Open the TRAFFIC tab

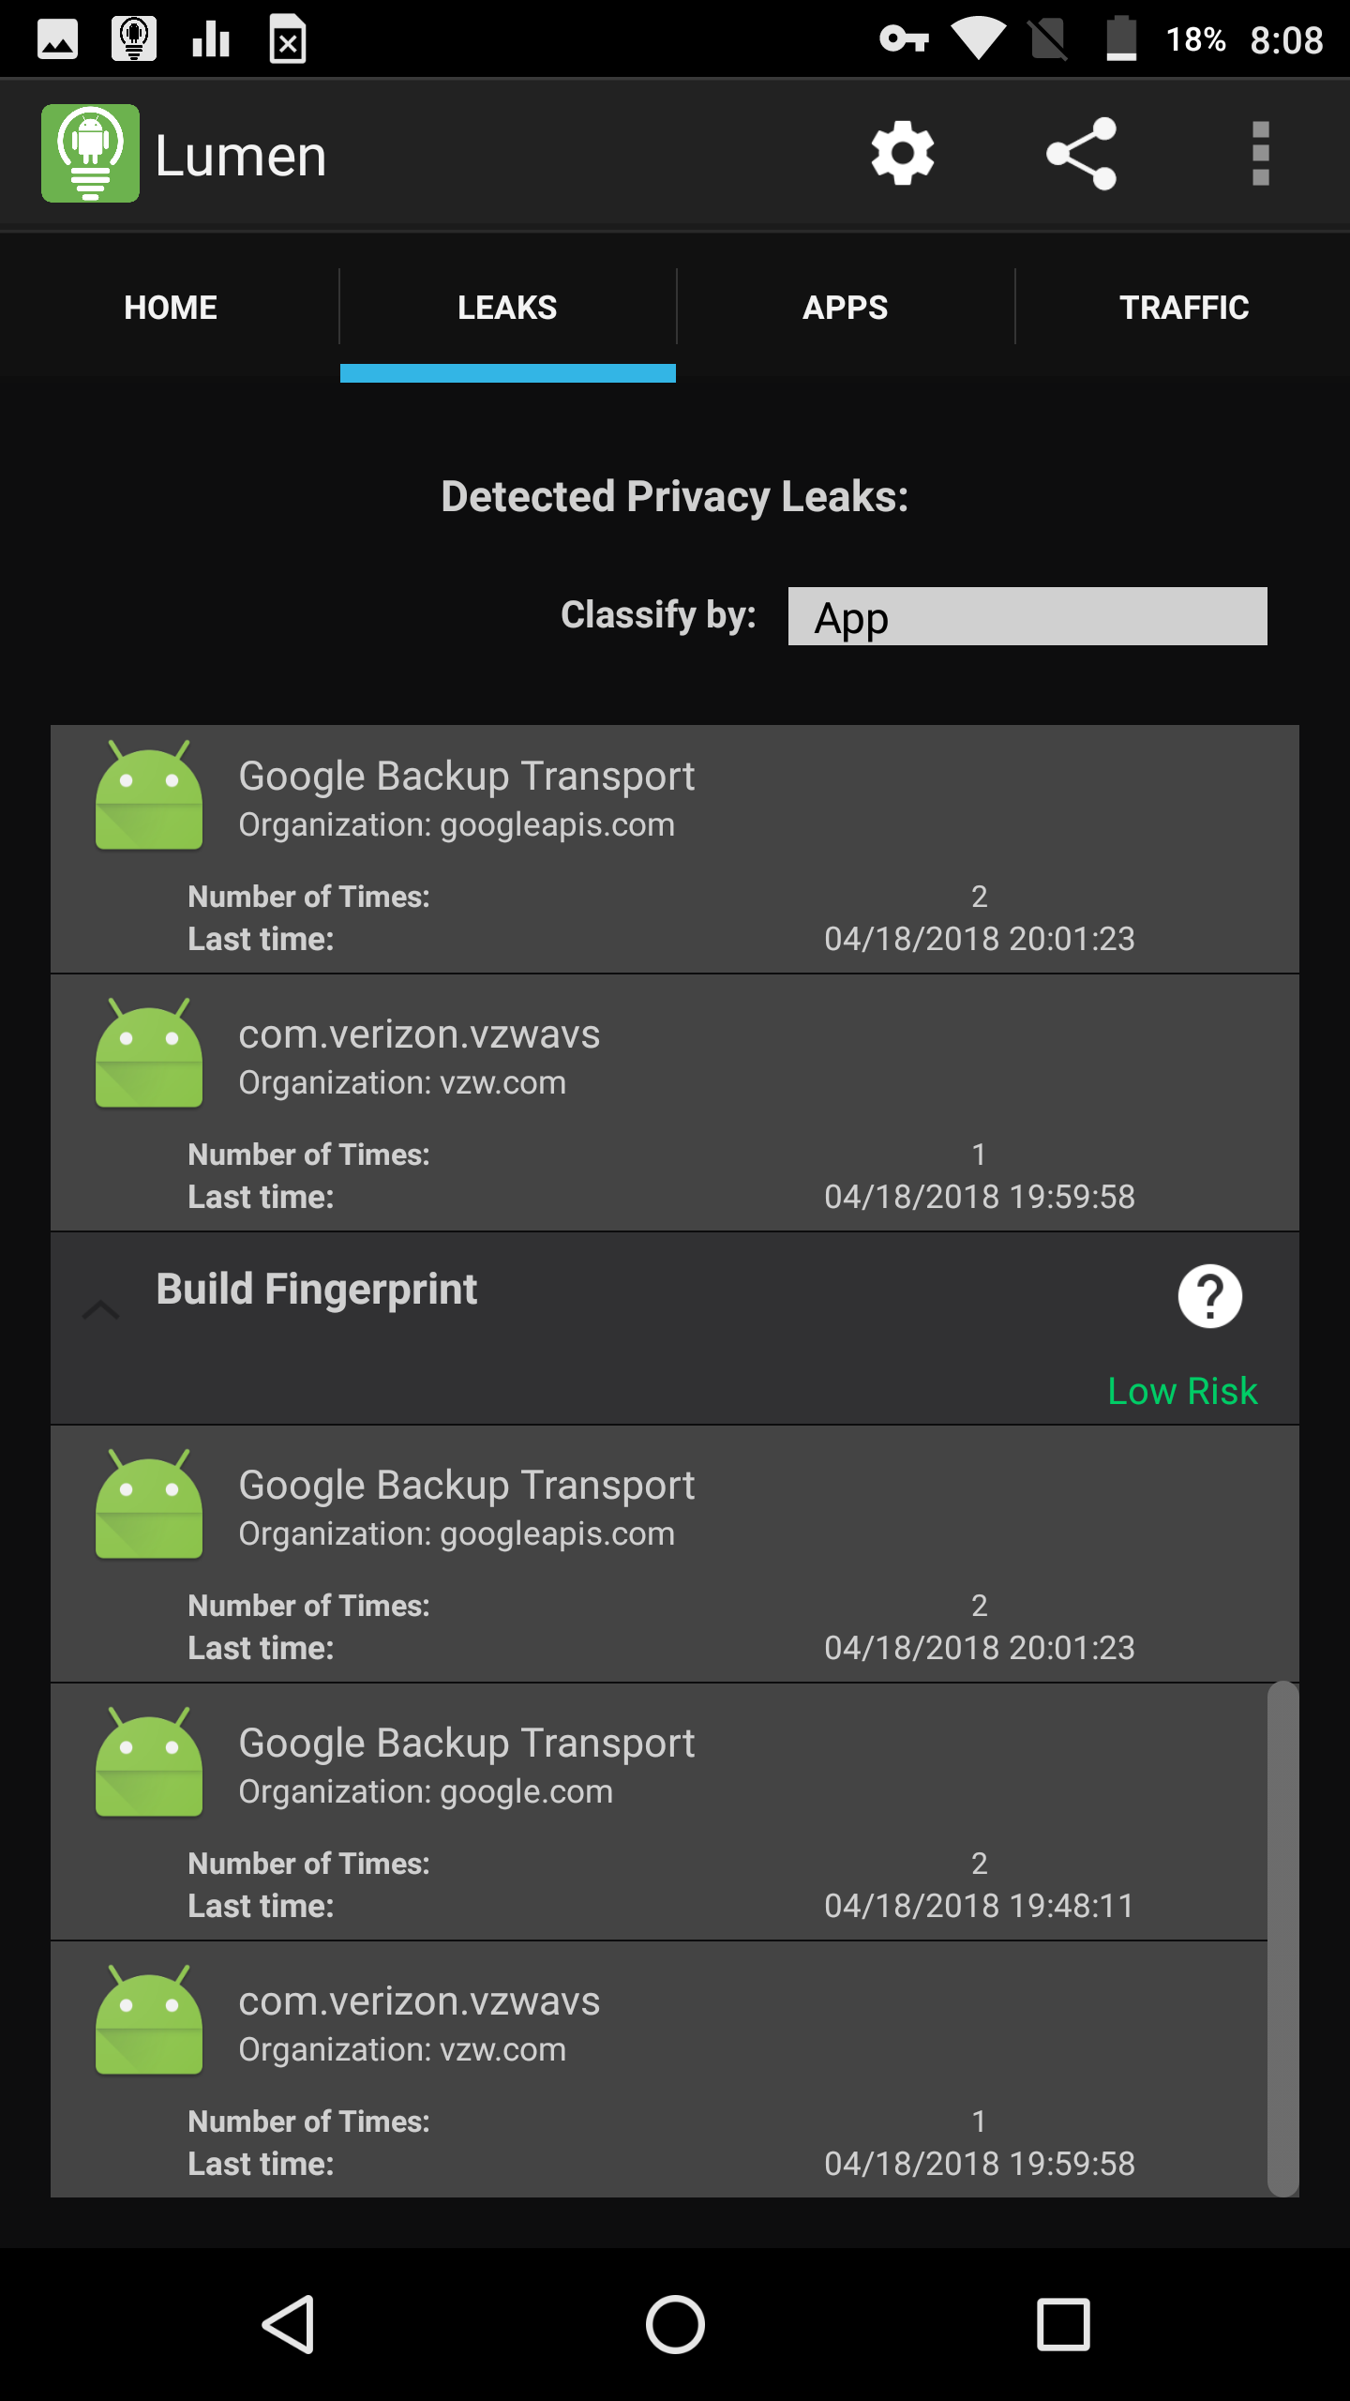(1183, 308)
